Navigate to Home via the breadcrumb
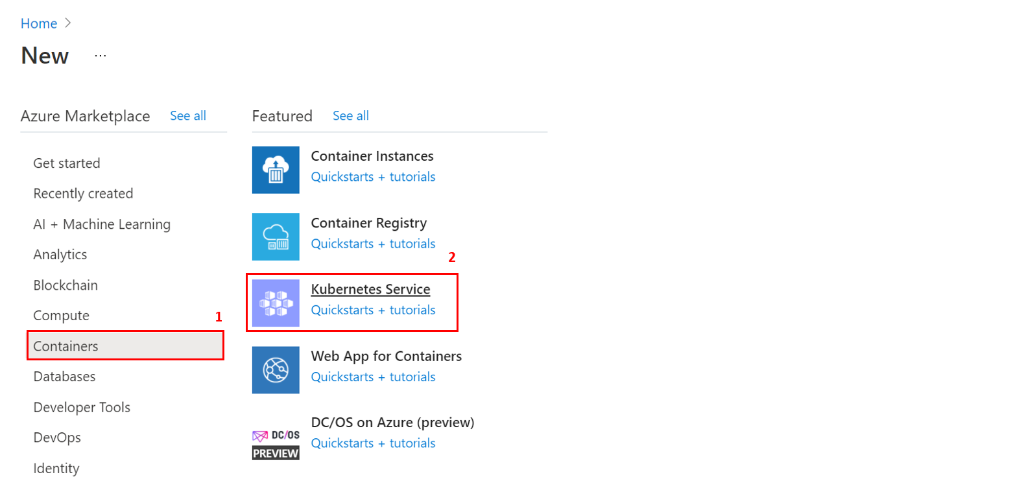Viewport: 1024px width, 490px height. coord(38,23)
